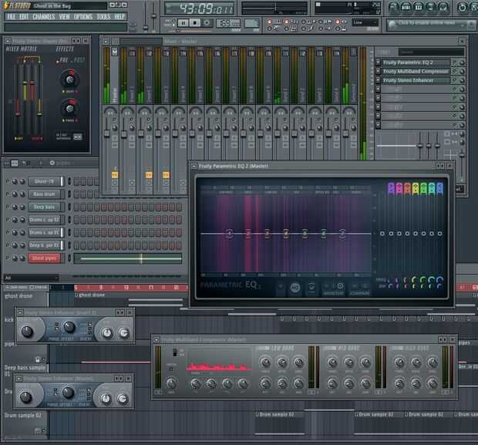This screenshot has width=478, height=445.
Task: Open the menu arrow of the fifth empty effect slot
Action: 378,98
